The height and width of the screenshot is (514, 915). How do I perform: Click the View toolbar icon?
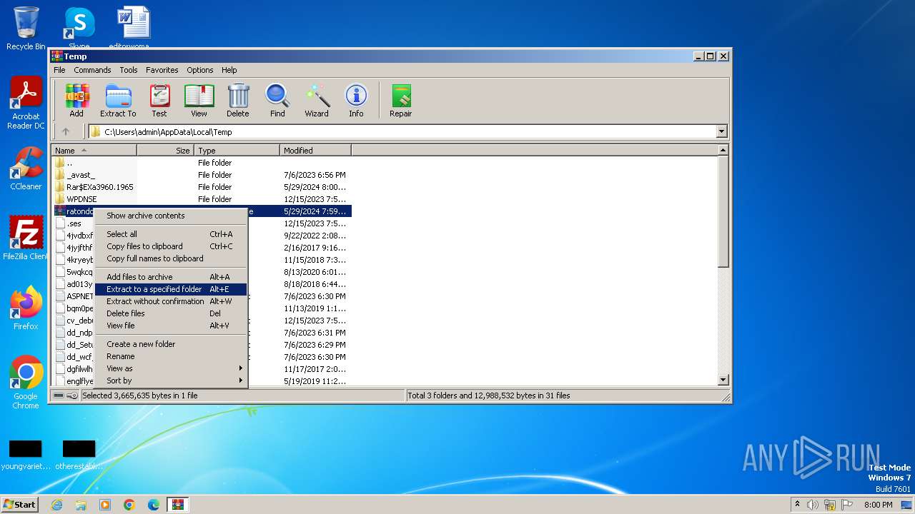(x=199, y=101)
